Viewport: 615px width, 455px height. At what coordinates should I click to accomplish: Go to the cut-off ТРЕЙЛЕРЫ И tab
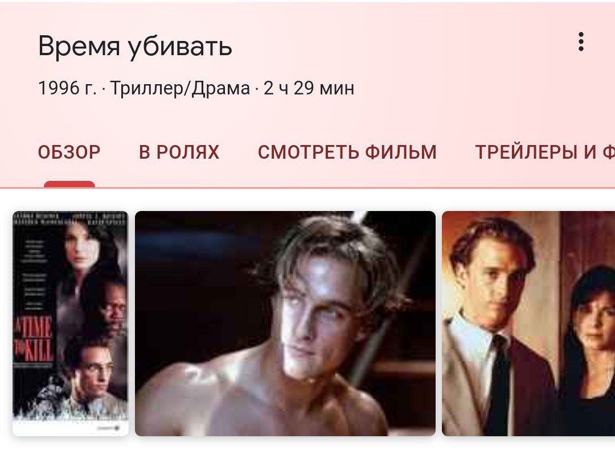click(x=545, y=152)
